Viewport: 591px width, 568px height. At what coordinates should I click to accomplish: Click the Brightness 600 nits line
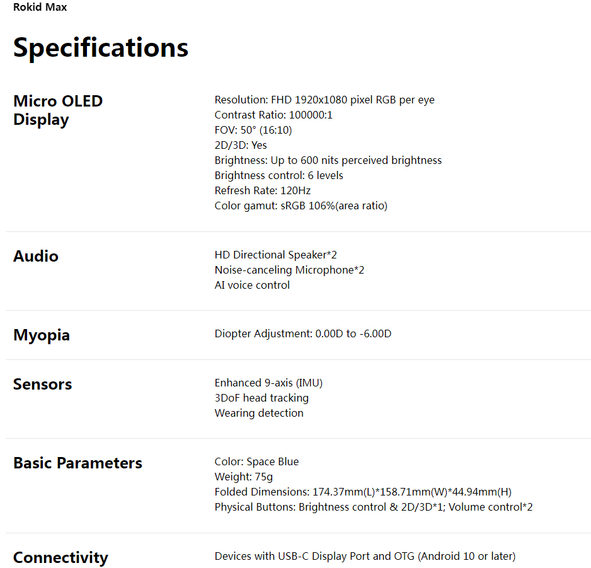click(x=328, y=160)
